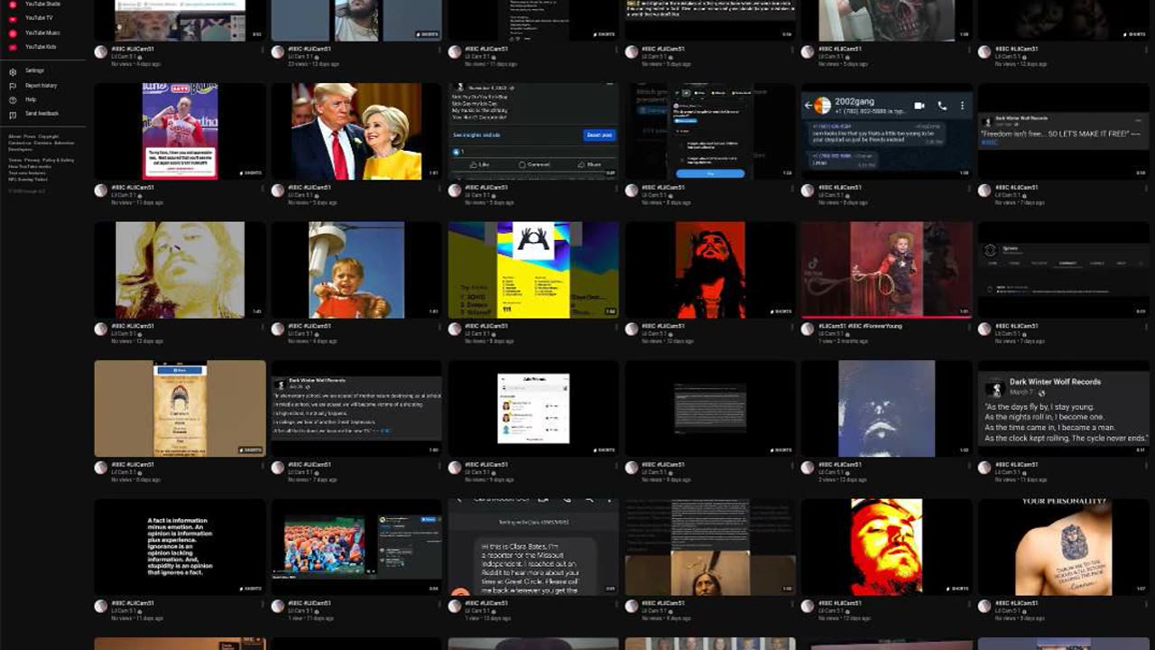The height and width of the screenshot is (650, 1155).
Task: Click channel avatar under the hot dog contest Short
Action: [101, 190]
